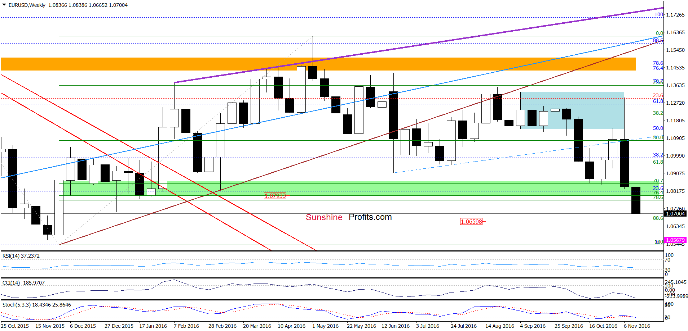Click the 15 Nov 2015 date label

coord(50,326)
